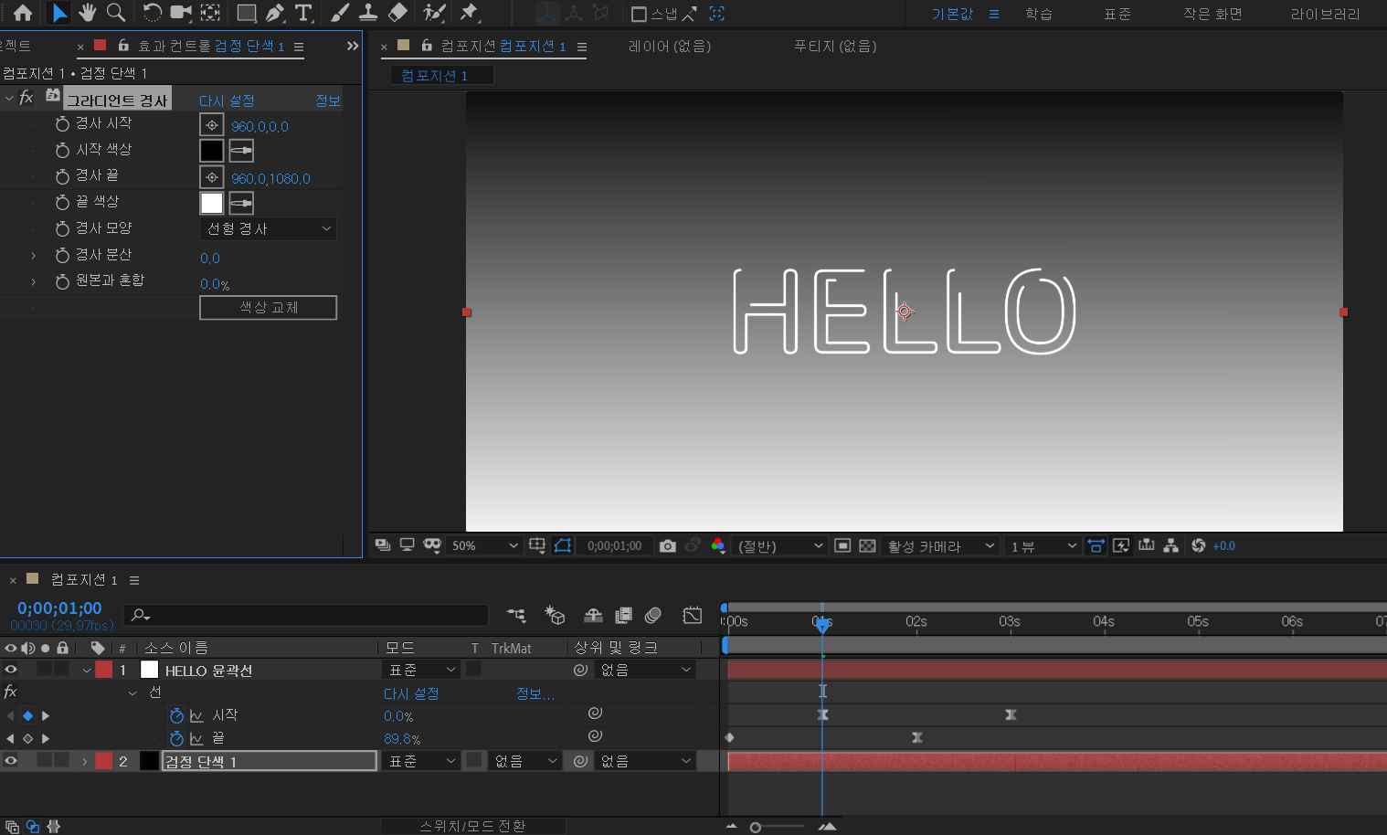The width and height of the screenshot is (1387, 835).
Task: Select the Rotation tool
Action: (x=152, y=13)
